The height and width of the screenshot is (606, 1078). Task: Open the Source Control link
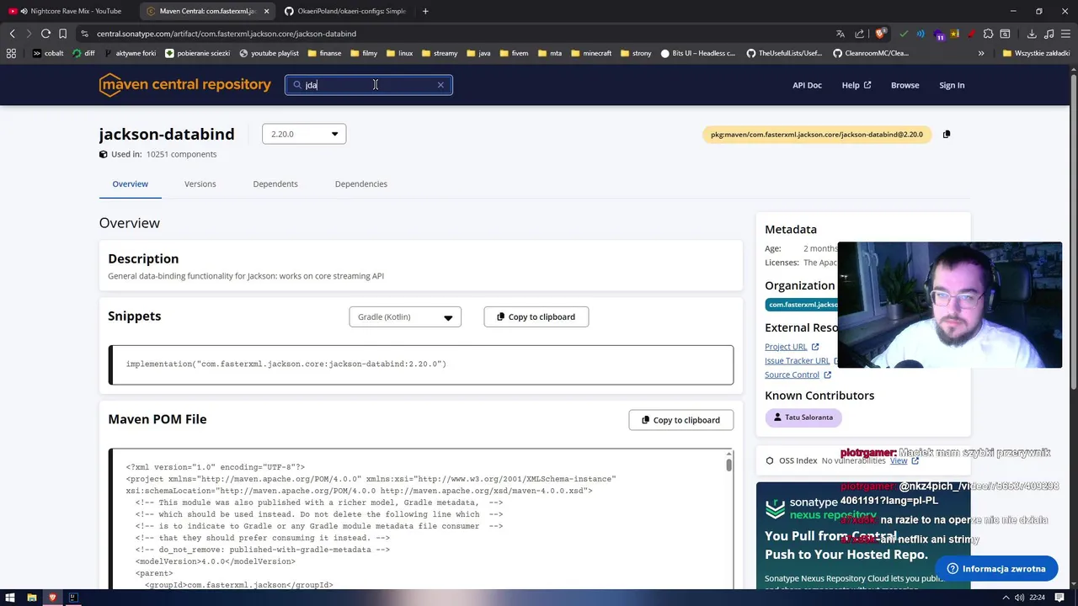(798, 375)
